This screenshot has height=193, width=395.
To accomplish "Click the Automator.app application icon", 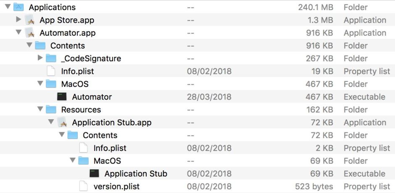I will tap(29, 33).
